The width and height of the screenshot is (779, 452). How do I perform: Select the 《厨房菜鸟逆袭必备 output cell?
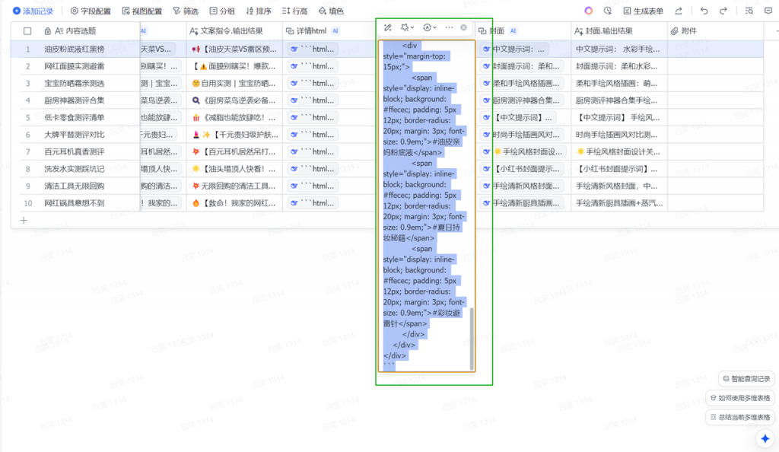pos(234,100)
